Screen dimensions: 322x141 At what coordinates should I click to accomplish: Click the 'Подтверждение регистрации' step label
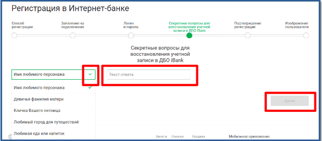tap(248, 25)
